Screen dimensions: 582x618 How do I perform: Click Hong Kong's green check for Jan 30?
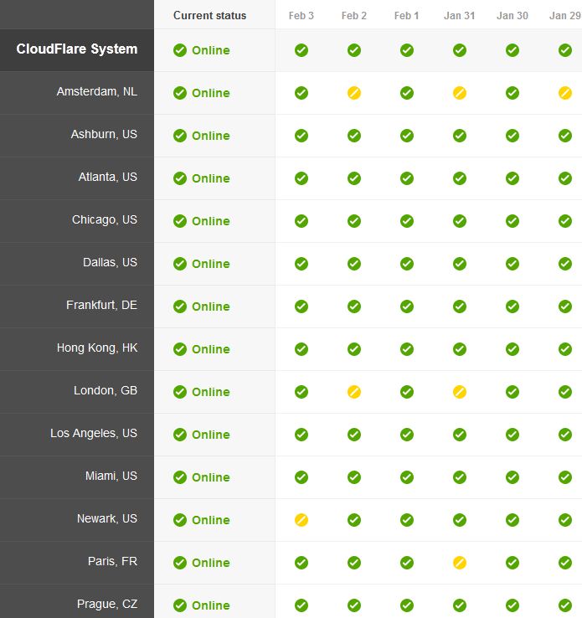512,349
